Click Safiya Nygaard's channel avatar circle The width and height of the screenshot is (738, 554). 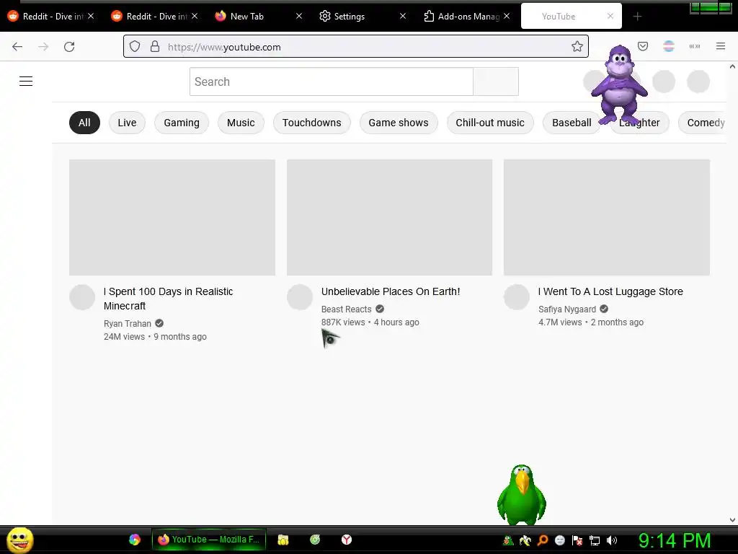[517, 297]
